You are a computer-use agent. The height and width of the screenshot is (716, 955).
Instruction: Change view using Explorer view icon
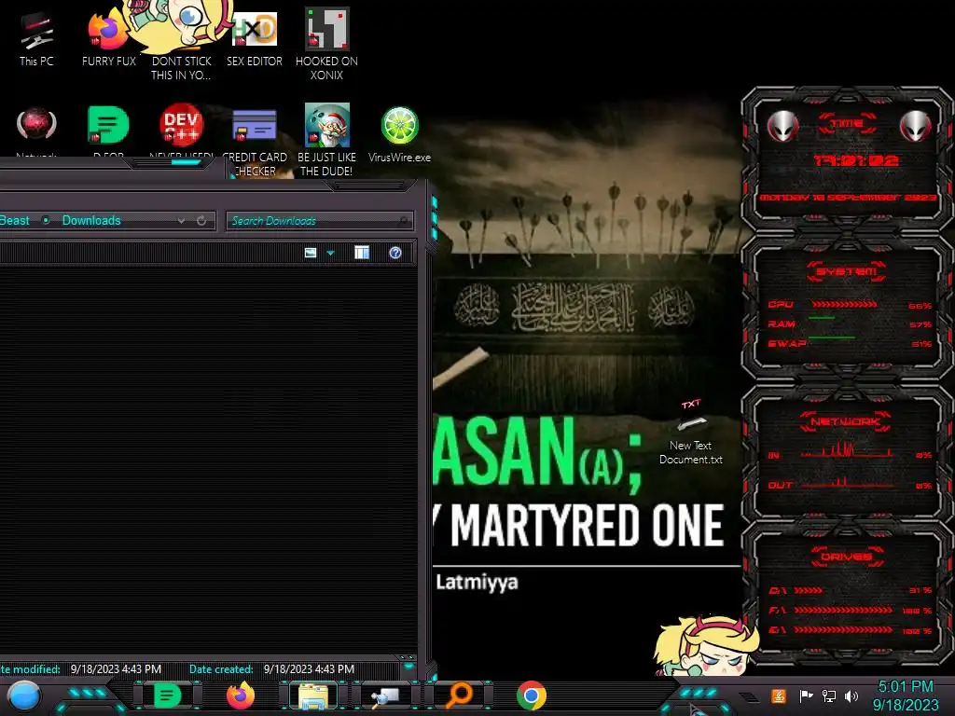[x=311, y=253]
